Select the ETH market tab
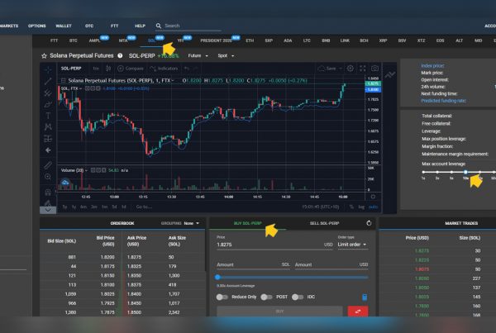Screen dimensions: 496x333 pos(250,40)
